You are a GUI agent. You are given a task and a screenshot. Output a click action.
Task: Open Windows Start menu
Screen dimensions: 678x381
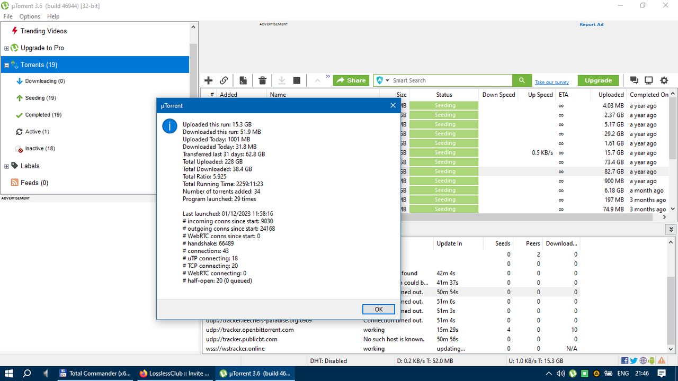pyautogui.click(x=10, y=374)
